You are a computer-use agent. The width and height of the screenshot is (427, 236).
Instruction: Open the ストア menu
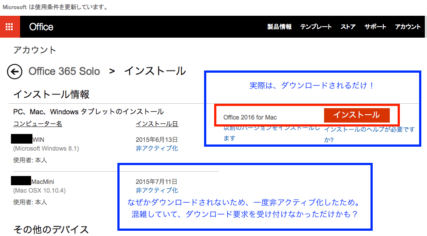pos(348,27)
